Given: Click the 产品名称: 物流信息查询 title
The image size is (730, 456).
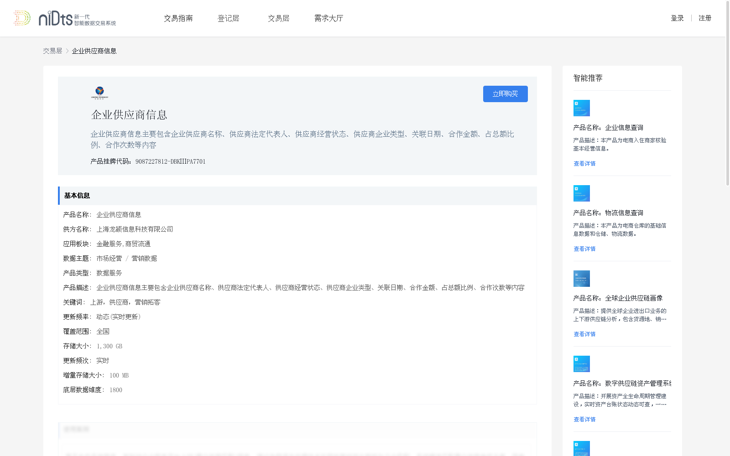Looking at the screenshot, I should 608,213.
